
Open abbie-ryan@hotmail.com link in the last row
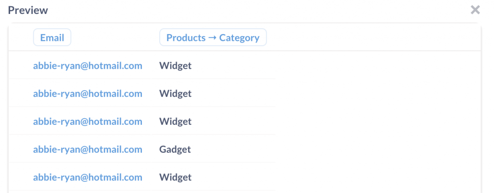[x=88, y=177]
